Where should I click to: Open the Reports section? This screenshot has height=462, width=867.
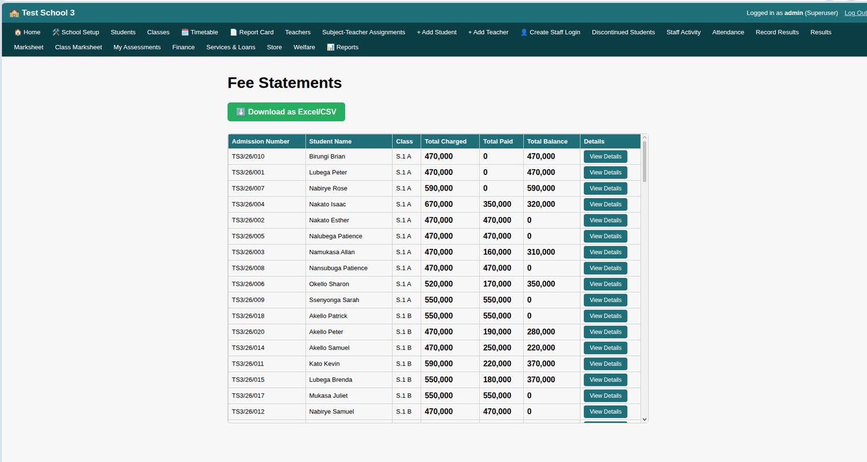coord(343,47)
